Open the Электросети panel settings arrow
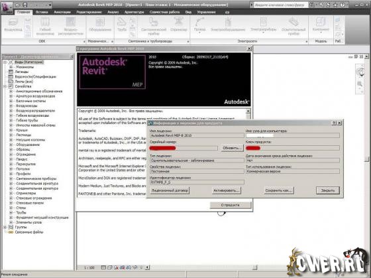Viewport: 371px width, 278px height. pyautogui.click(x=307, y=42)
